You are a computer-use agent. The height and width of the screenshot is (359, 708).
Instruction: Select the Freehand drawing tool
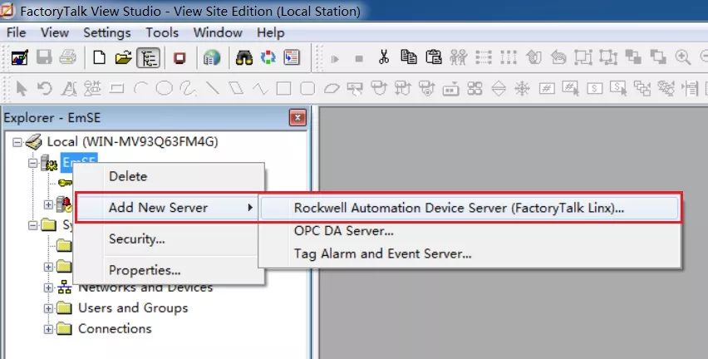coord(188,88)
